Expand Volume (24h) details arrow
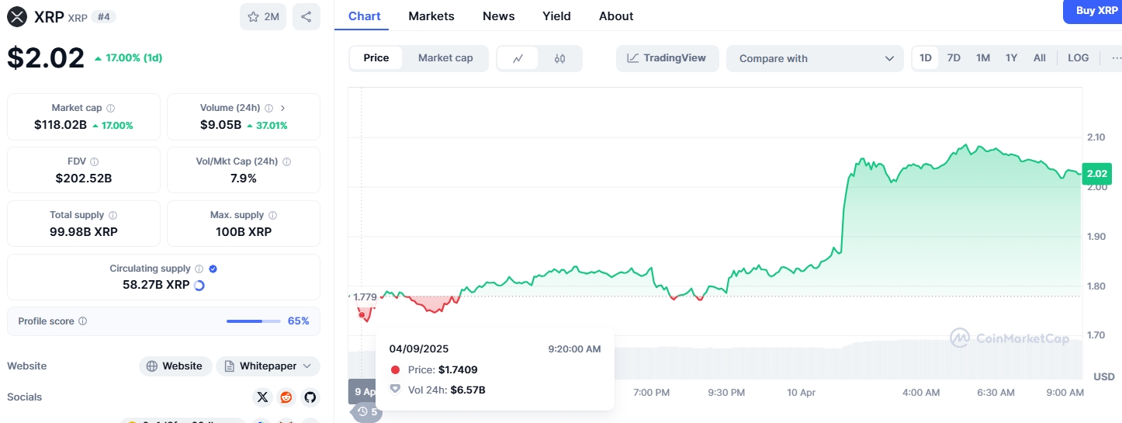1122x423 pixels. (x=282, y=109)
